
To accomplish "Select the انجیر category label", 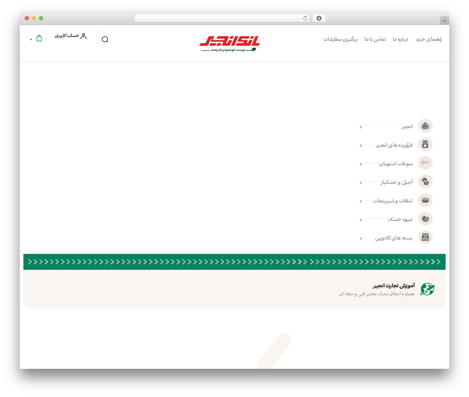I will (407, 126).
